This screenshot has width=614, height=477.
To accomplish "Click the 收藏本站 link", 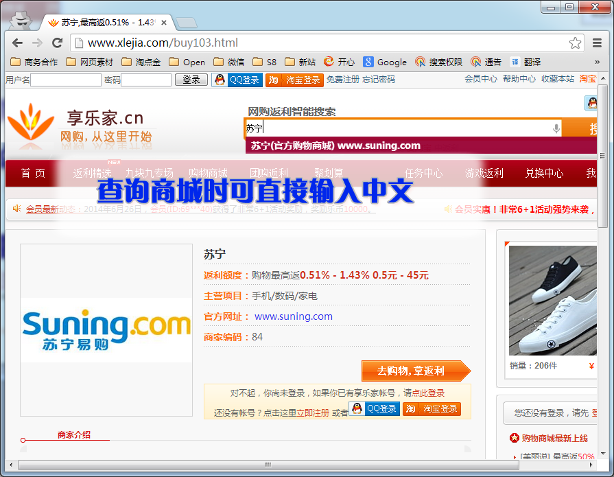I will (x=558, y=79).
